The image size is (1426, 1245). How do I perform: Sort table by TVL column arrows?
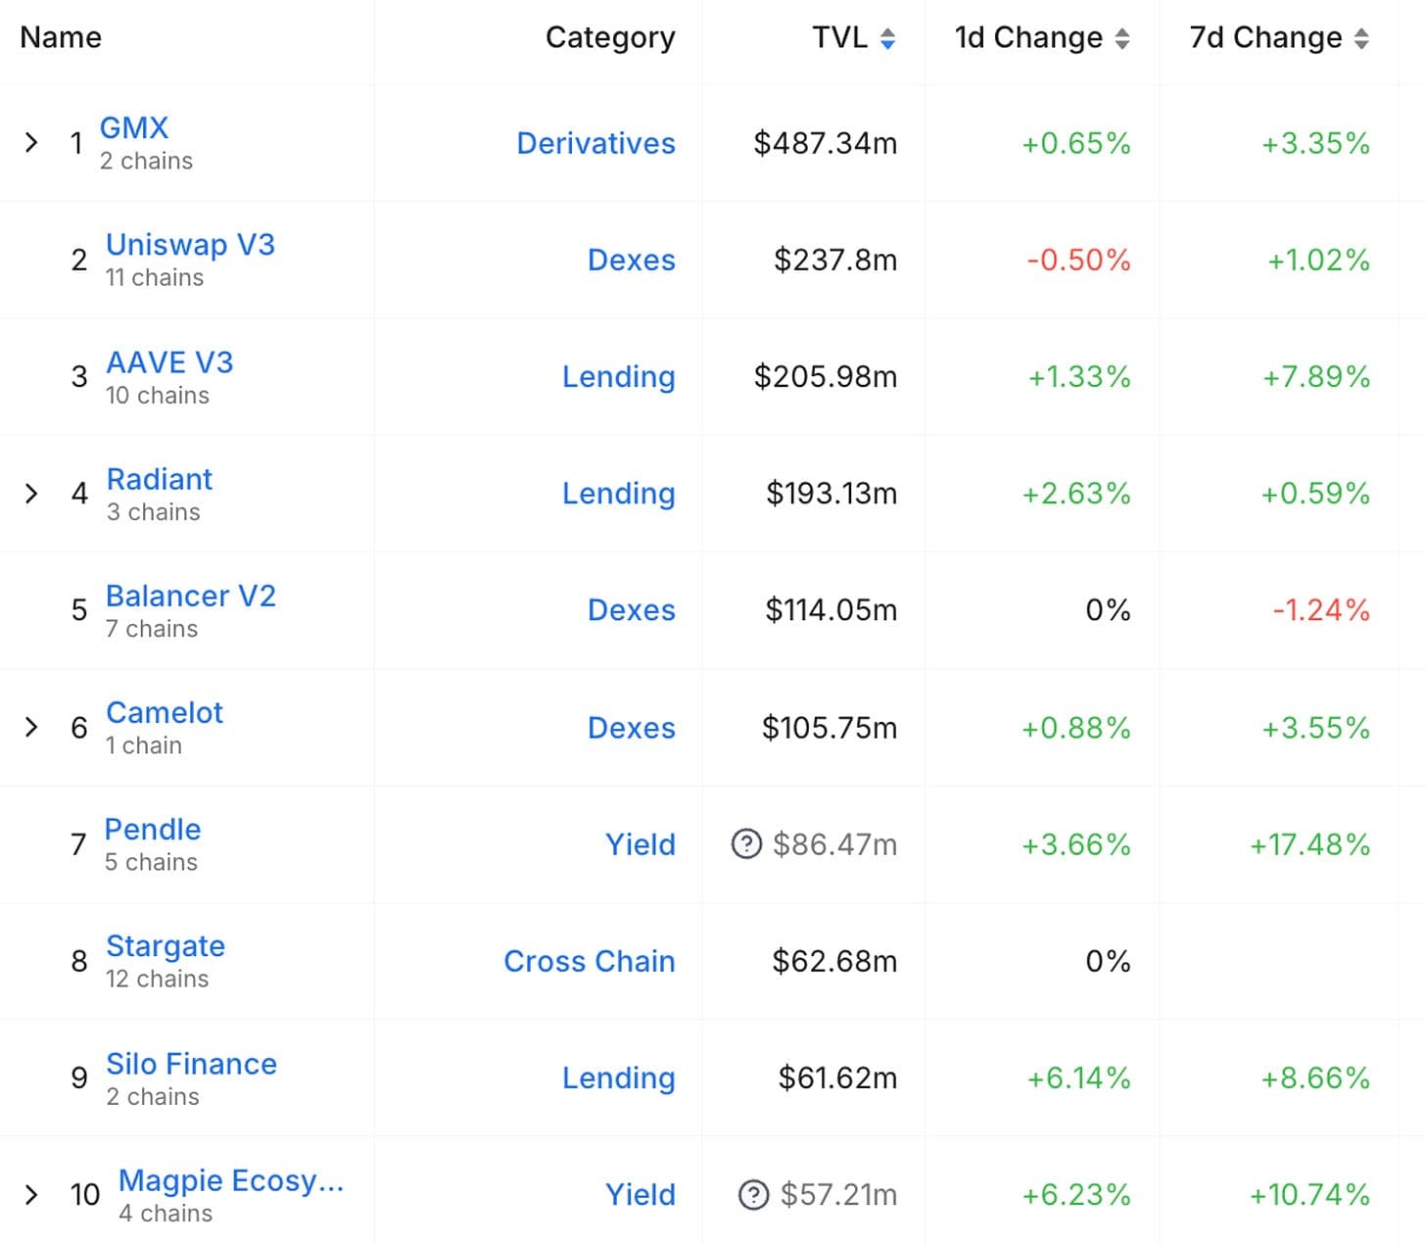pos(887,38)
